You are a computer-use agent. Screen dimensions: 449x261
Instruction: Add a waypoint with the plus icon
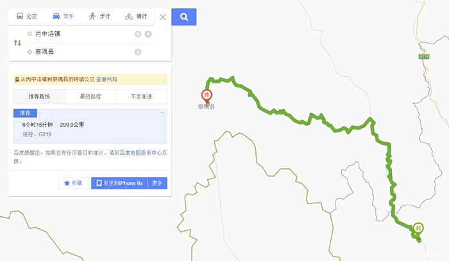(x=148, y=34)
